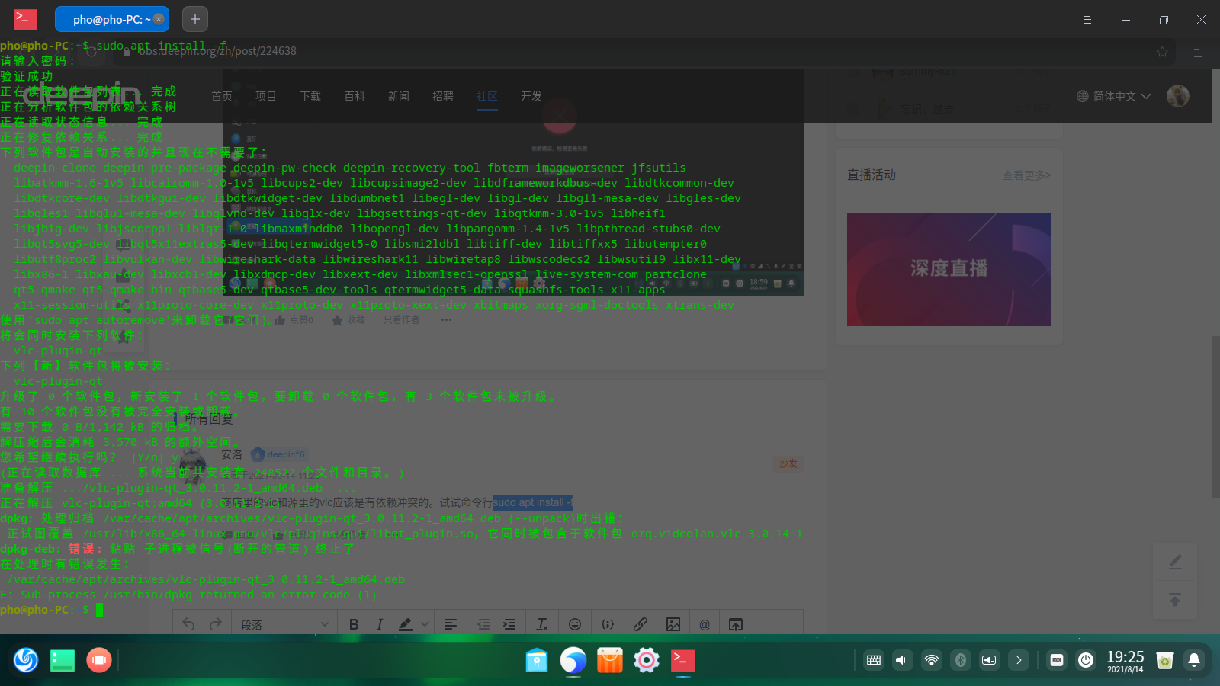Screen dimensions: 1220x686
Task: Mention a user with the @ button
Action: (705, 624)
